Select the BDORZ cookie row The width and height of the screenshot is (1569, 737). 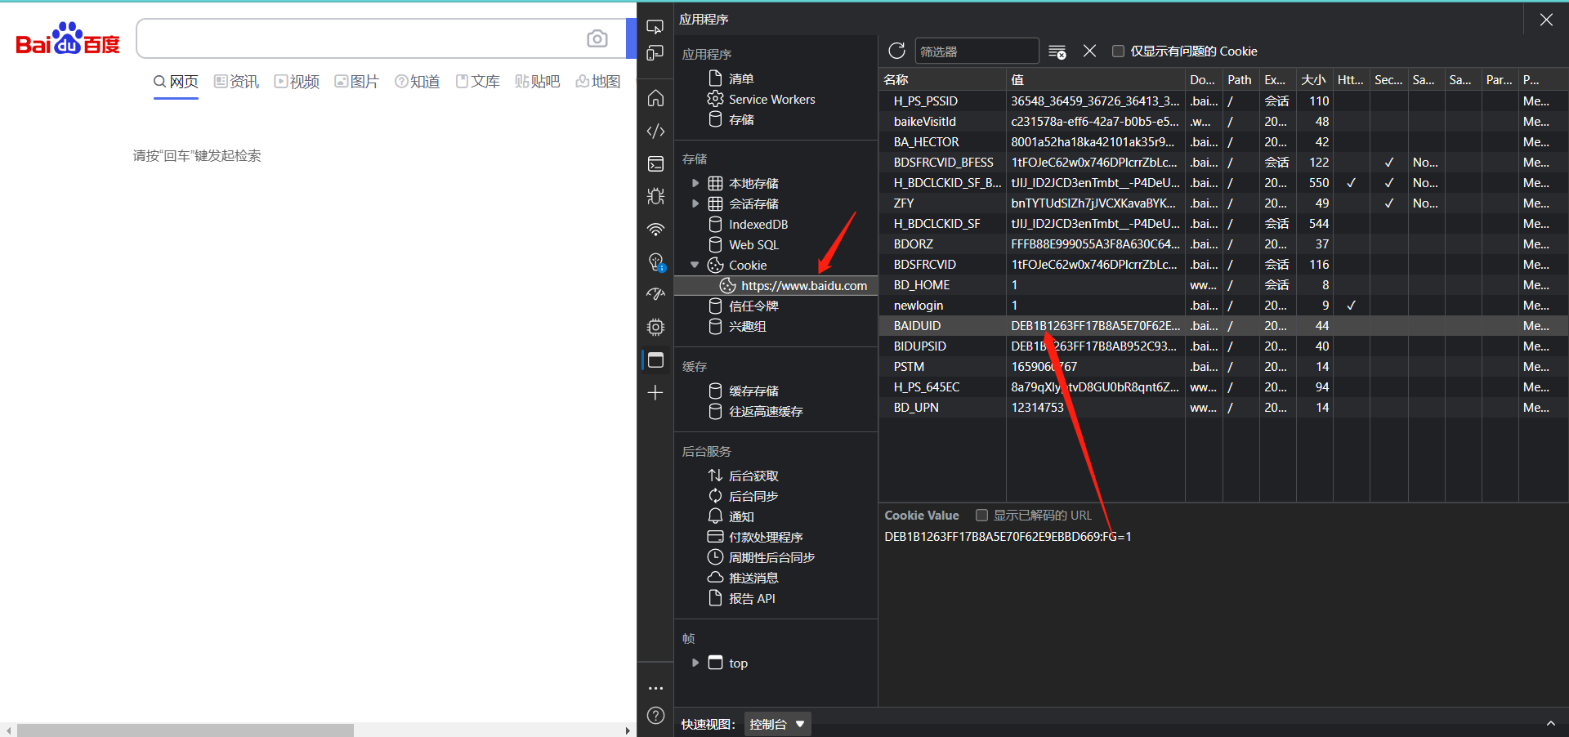1223,243
